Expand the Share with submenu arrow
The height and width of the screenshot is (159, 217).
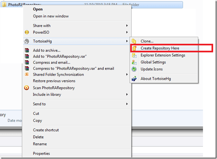click(x=127, y=26)
